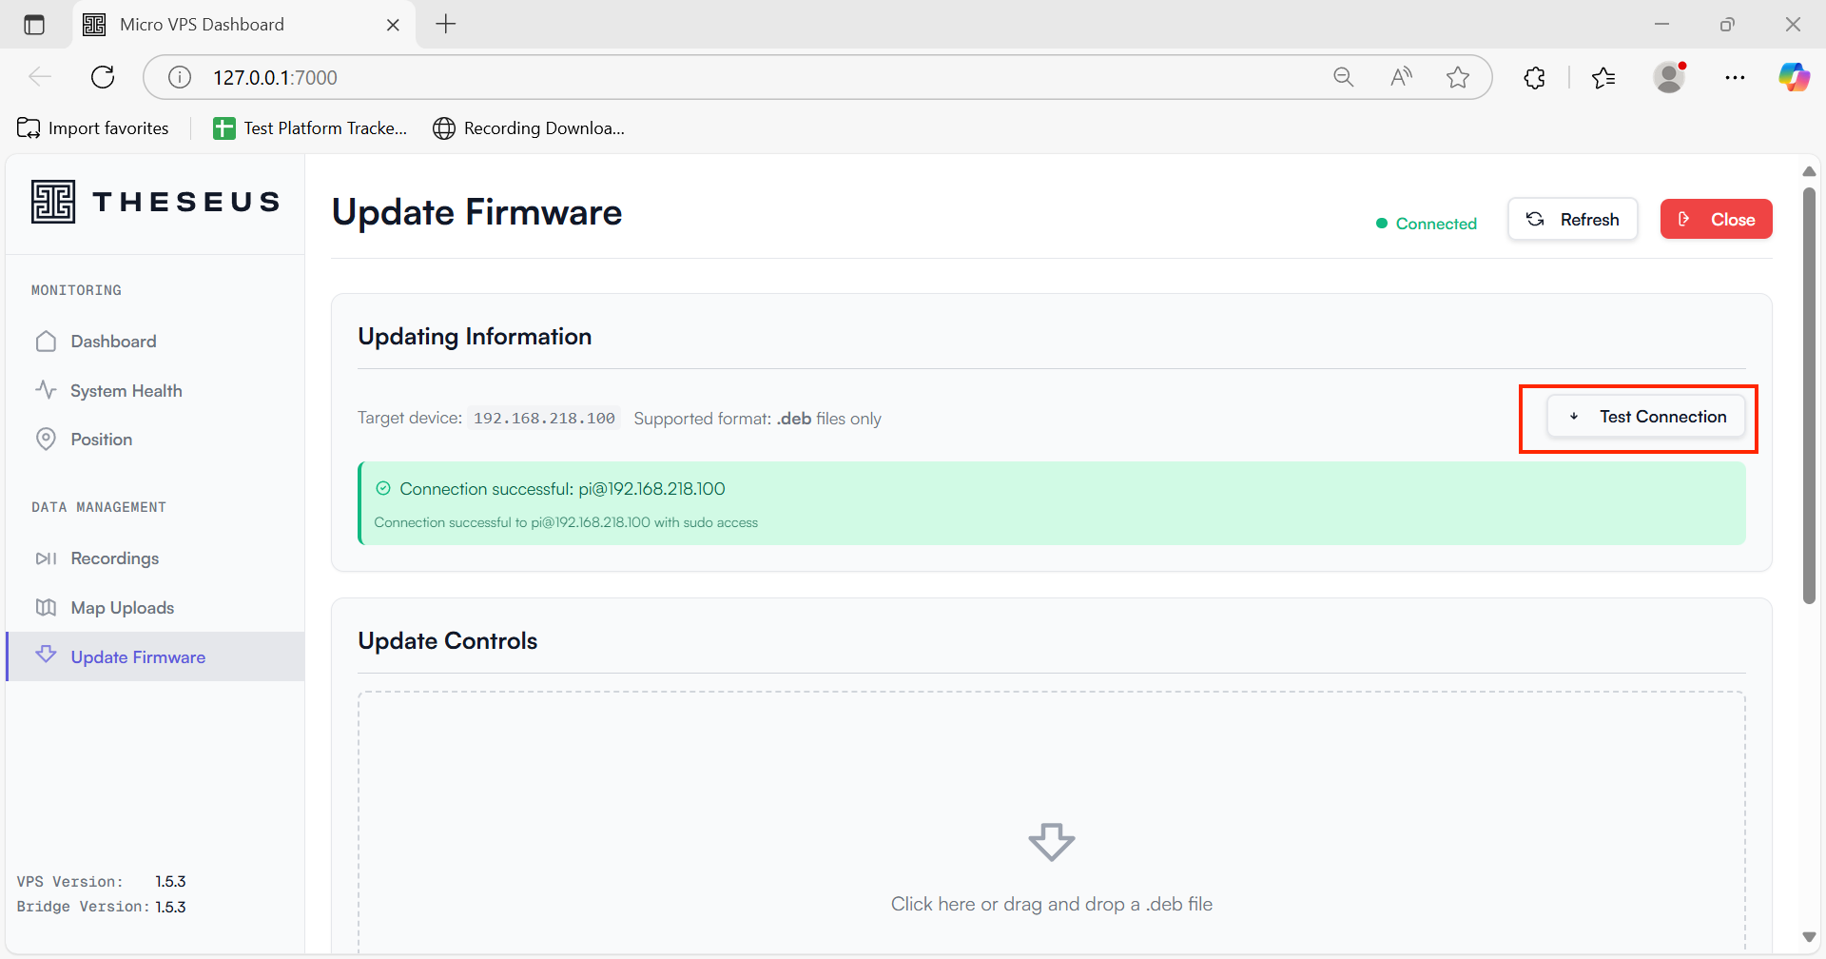
Task: Reload the page with browser refresh icon
Action: pyautogui.click(x=103, y=77)
